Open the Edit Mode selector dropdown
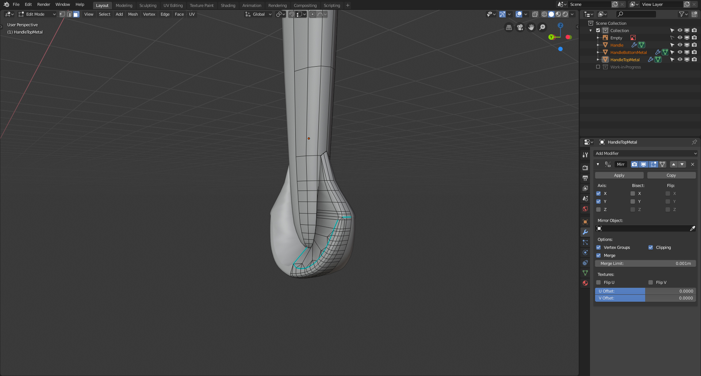This screenshot has width=701, height=376. coord(37,14)
